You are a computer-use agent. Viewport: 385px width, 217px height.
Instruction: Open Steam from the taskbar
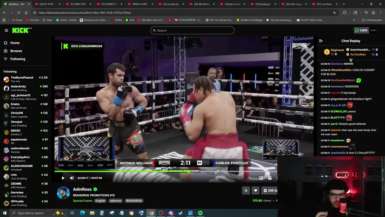tap(180, 213)
